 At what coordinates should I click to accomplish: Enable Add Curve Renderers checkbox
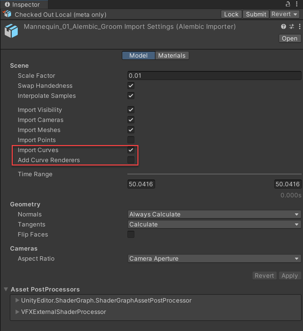tap(131, 160)
